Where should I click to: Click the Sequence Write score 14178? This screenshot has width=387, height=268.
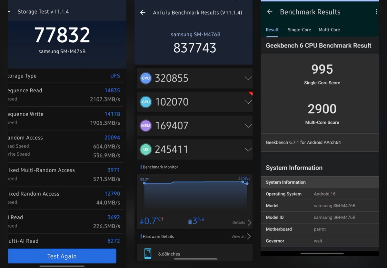(112, 114)
